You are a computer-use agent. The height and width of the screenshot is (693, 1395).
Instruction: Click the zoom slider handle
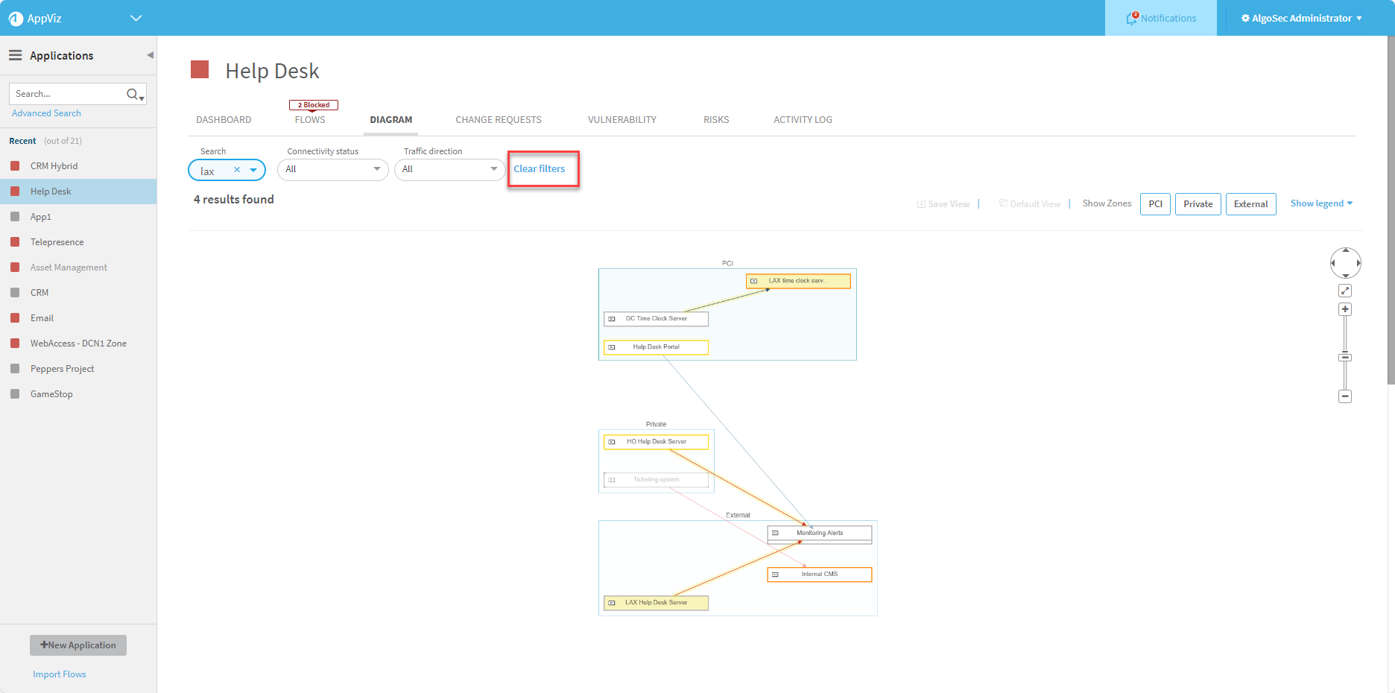pos(1345,358)
